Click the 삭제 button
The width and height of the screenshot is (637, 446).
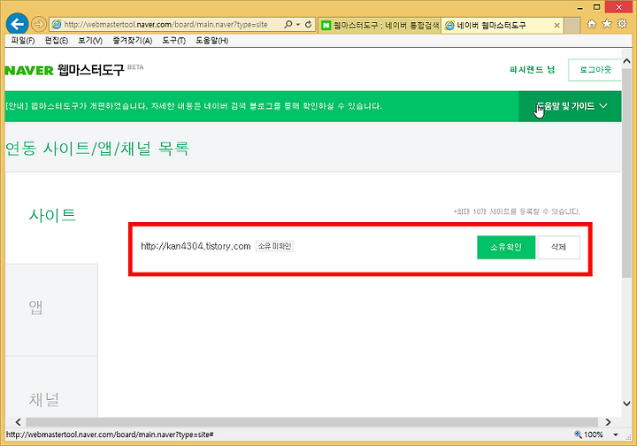point(558,247)
